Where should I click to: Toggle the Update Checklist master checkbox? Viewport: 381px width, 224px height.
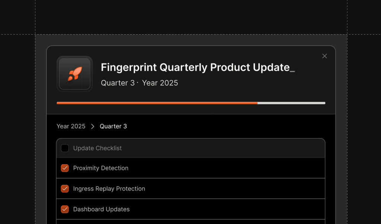(x=65, y=148)
